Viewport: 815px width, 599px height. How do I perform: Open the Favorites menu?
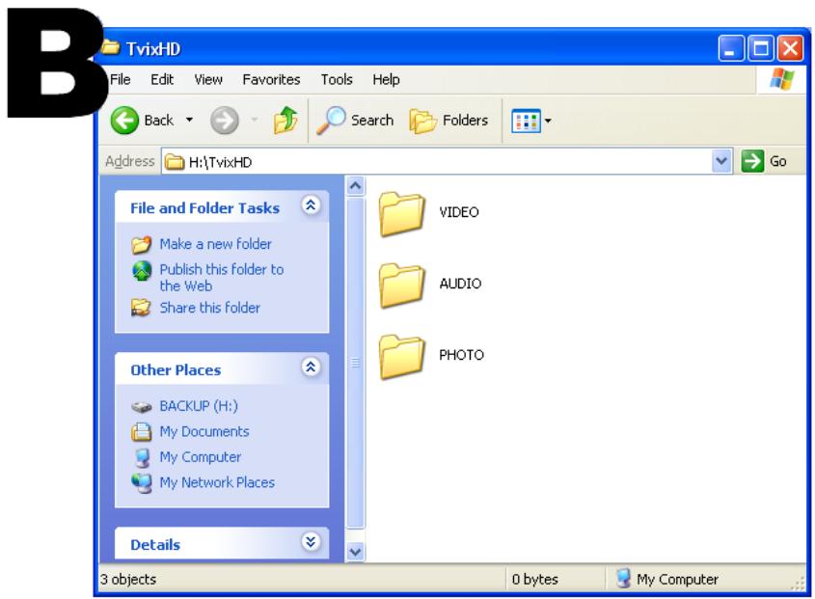(x=271, y=79)
